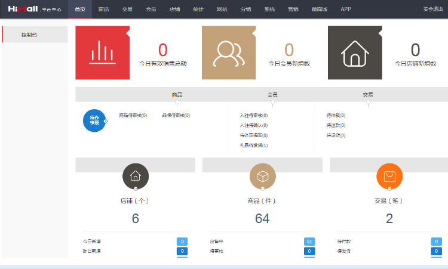Open the 商品 menu in top navigation
This screenshot has height=269, width=448.
click(x=104, y=9)
